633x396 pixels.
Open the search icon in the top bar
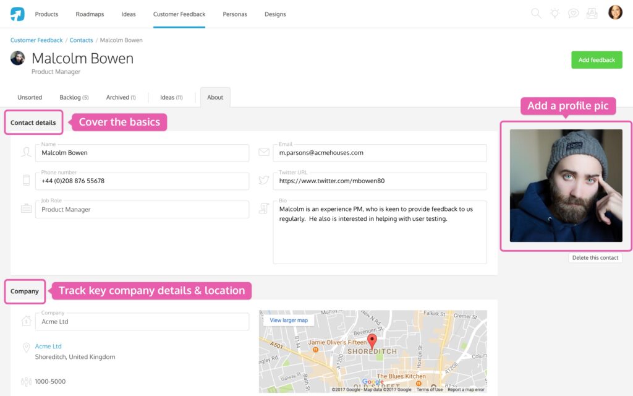pos(535,12)
